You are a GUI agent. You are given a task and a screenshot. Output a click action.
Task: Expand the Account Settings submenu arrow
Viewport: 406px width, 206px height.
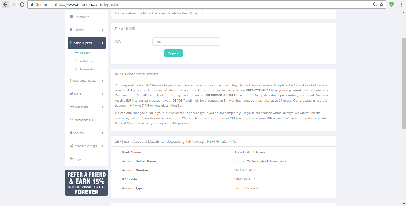(103, 146)
